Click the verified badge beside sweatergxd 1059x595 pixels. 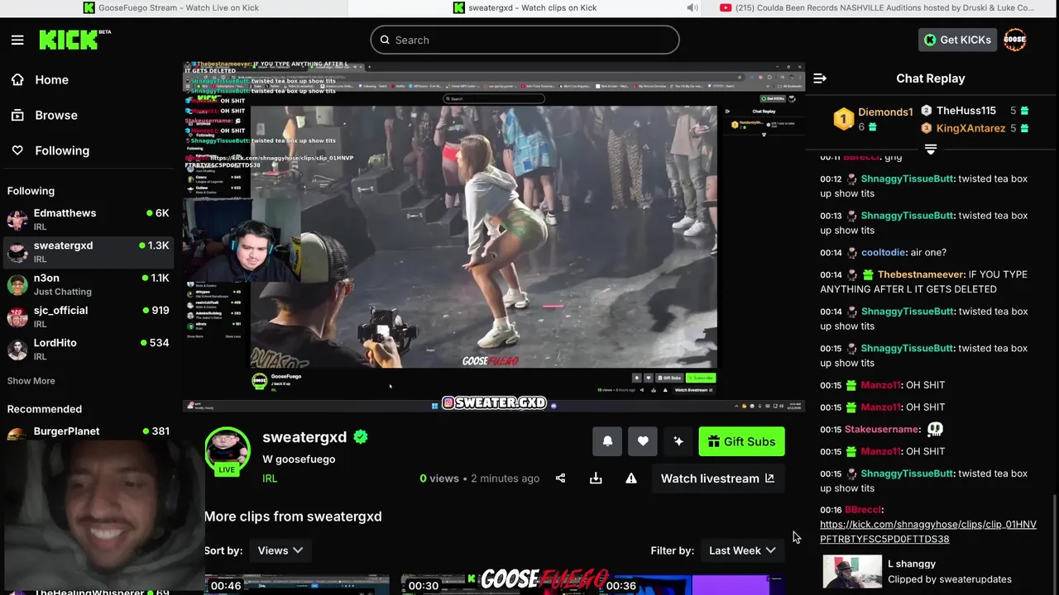pos(361,437)
